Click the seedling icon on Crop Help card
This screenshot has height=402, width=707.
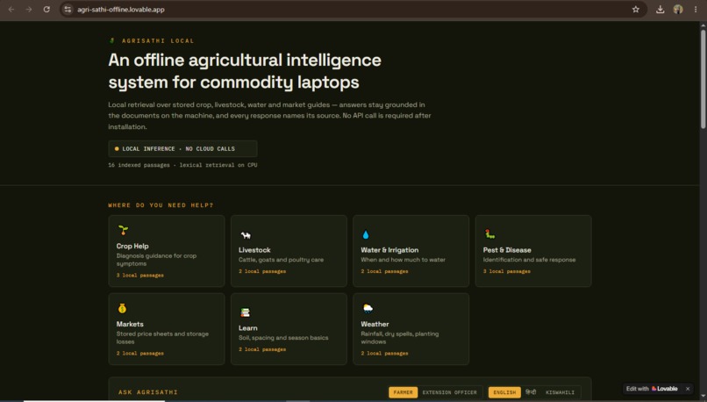123,230
